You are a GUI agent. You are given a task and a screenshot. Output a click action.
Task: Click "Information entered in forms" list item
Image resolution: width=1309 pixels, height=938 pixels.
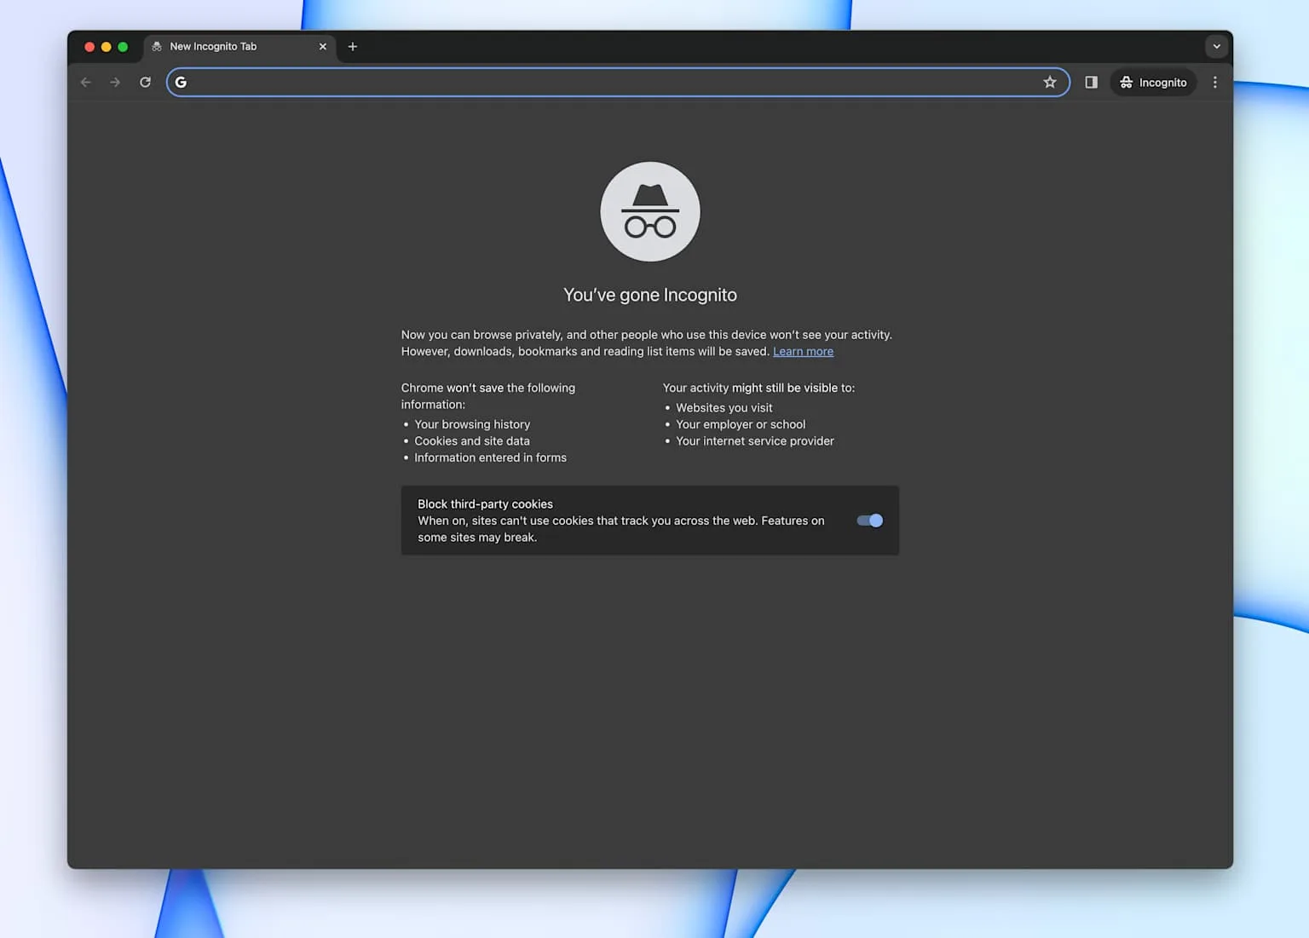490,457
